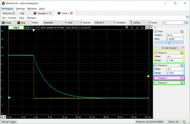Viewport: 190px width, 124px height.
Task: Click the yellow trigger level marker on right edge
Action: click(148, 77)
